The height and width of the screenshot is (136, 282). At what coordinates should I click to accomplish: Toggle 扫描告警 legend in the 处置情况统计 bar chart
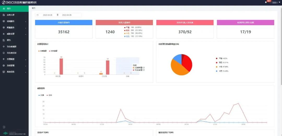pyautogui.click(x=42, y=51)
